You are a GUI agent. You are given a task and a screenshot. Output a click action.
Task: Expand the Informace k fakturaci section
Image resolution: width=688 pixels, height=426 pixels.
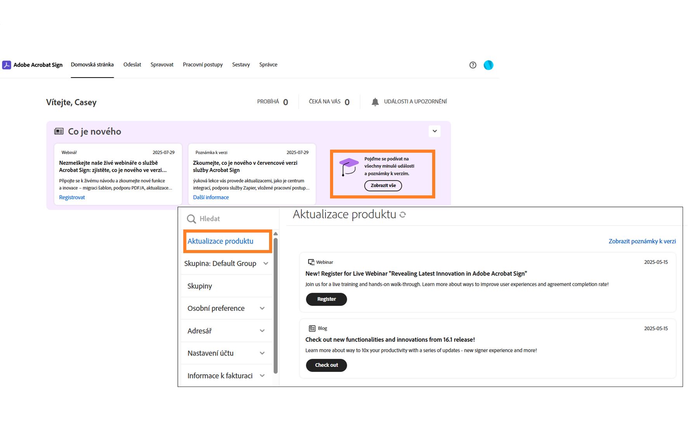[262, 376]
